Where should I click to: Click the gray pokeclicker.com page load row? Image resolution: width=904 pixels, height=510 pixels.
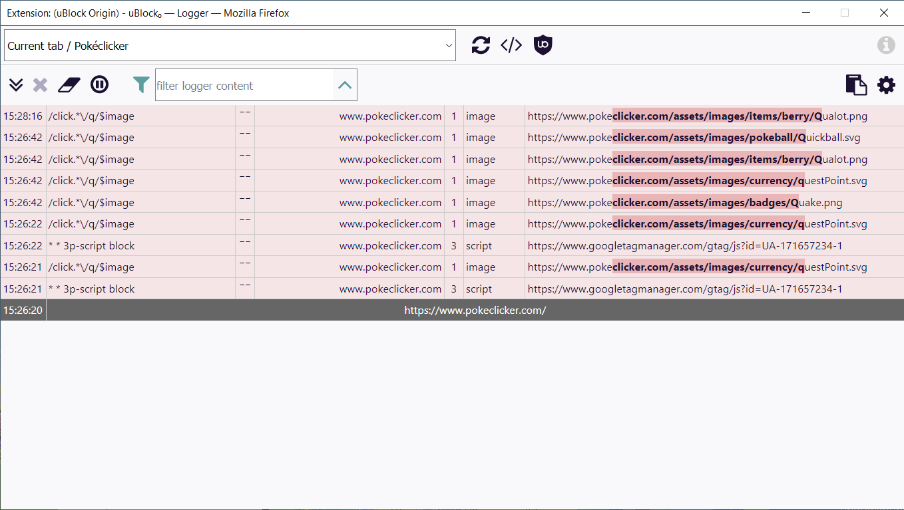475,309
